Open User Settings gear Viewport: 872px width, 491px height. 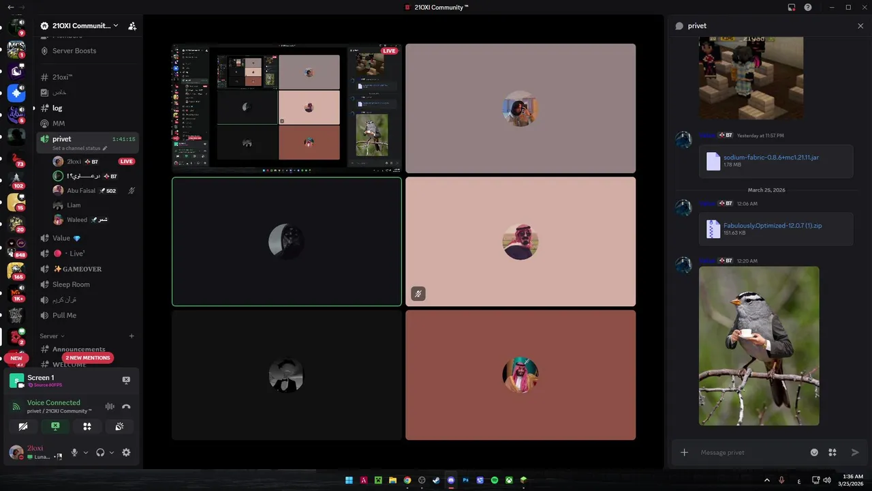[x=126, y=452]
